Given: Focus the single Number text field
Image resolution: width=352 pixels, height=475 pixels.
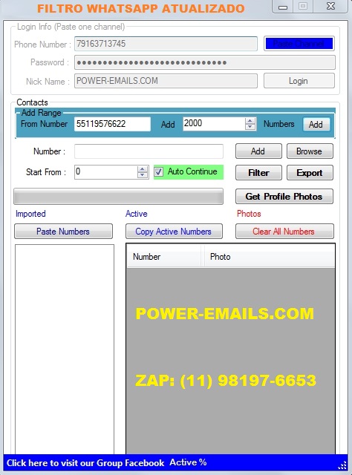Looking at the screenshot, I should pyautogui.click(x=149, y=151).
